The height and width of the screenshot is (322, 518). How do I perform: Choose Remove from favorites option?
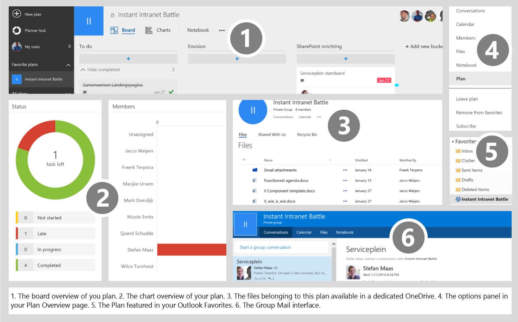tap(479, 113)
